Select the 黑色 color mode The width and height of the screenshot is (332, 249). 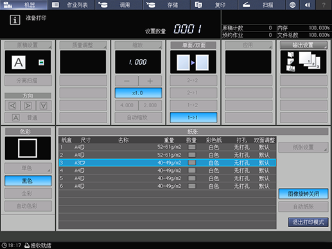pos(28,181)
